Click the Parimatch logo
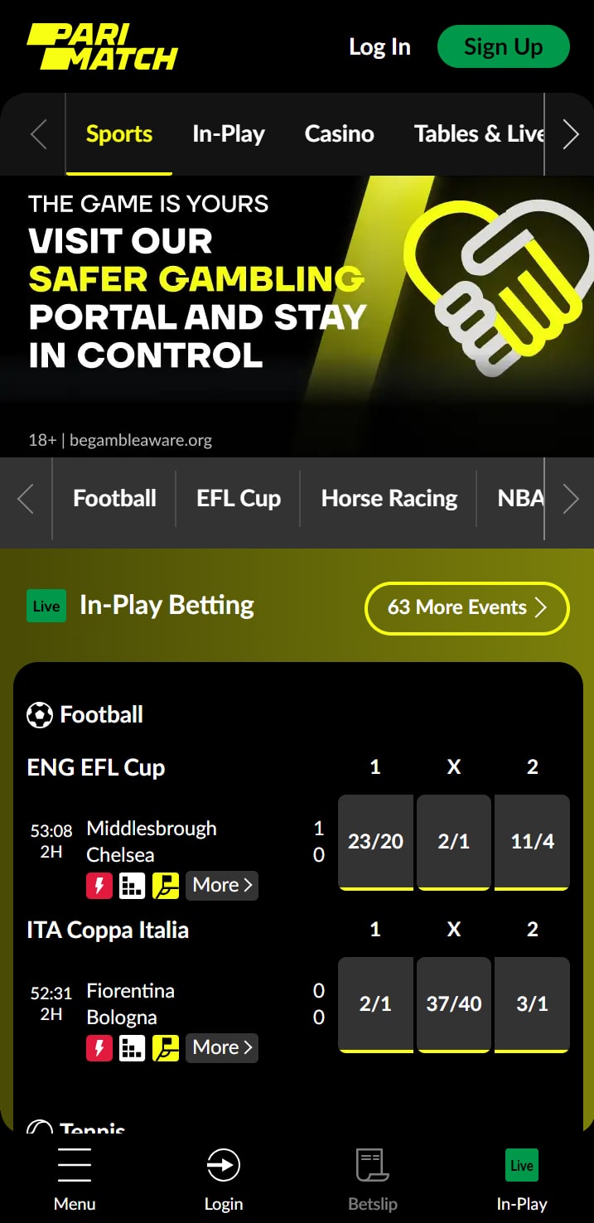This screenshot has width=594, height=1223. pos(103,46)
